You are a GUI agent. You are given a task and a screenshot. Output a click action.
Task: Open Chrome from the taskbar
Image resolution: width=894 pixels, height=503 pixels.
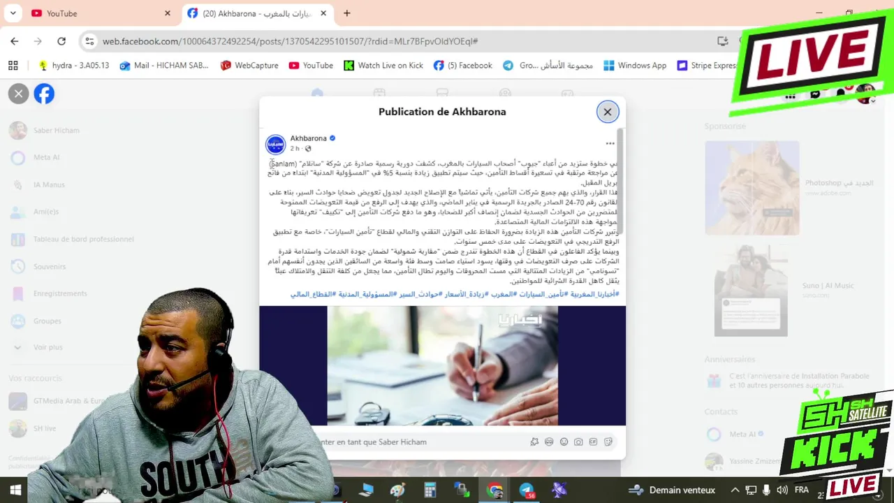494,490
